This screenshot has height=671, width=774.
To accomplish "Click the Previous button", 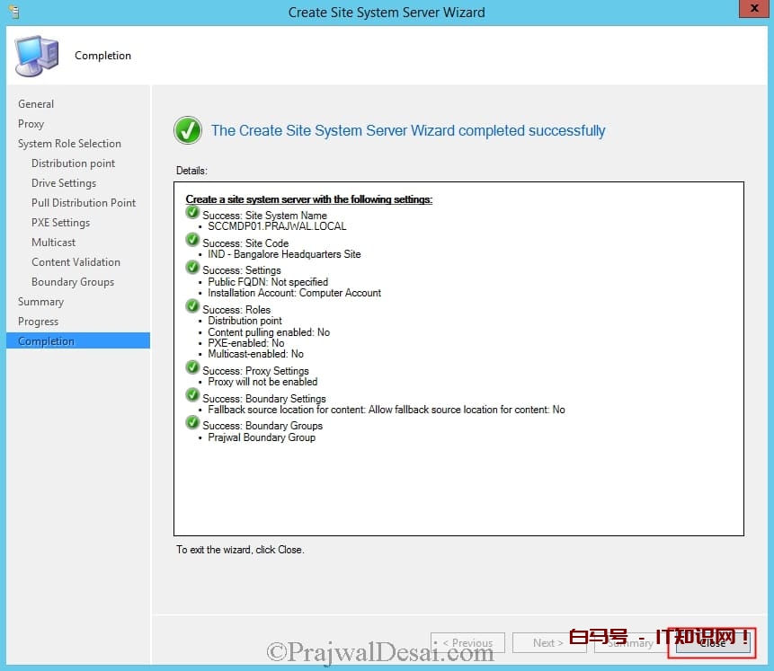I will 467,642.
